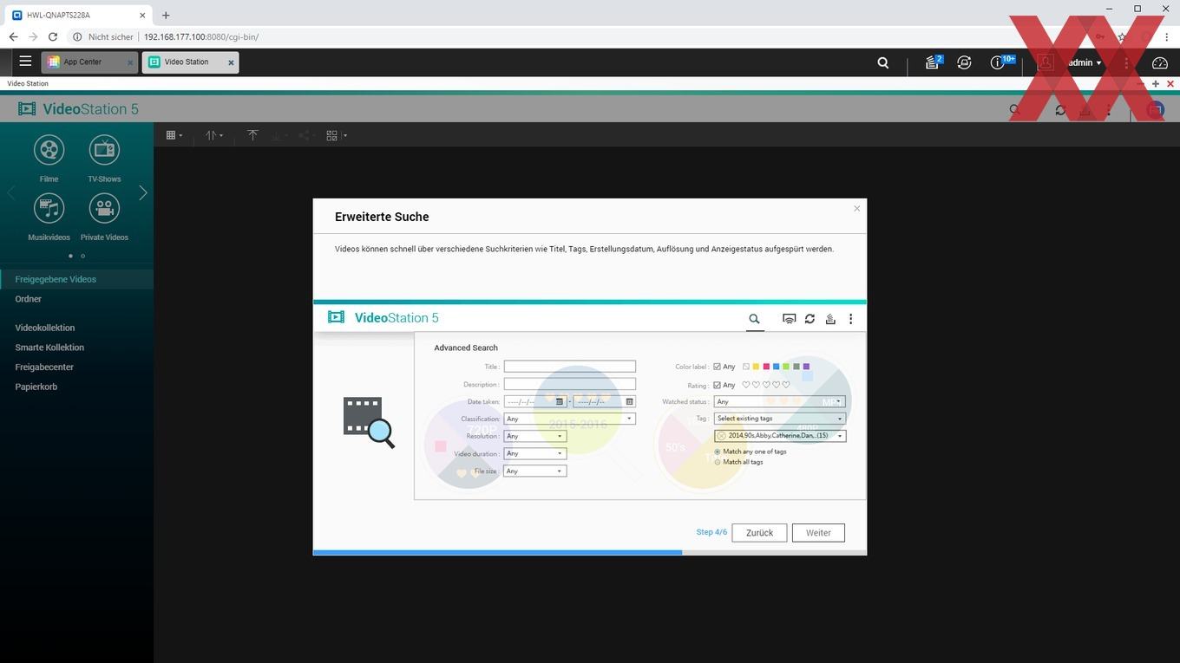Select second sidebar page dot
1180x663 pixels.
pos(83,256)
